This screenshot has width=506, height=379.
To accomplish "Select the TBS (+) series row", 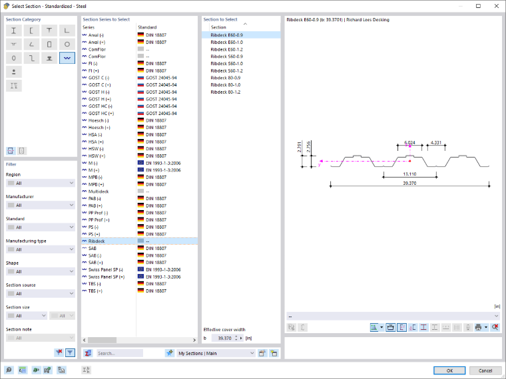I will click(139, 291).
